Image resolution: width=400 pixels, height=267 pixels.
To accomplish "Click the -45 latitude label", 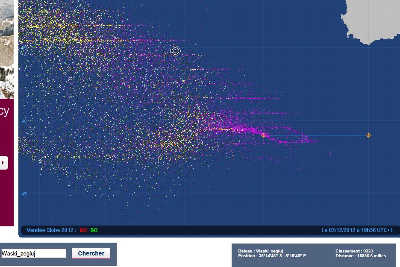I will tap(23, 194).
